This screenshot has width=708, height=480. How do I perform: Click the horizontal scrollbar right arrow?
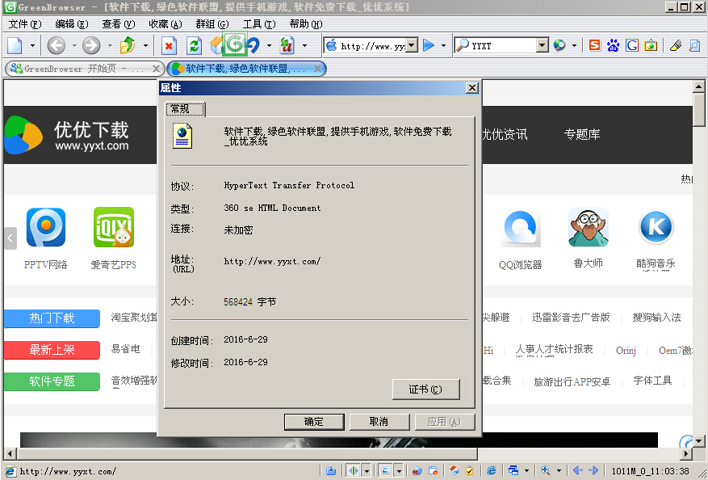(x=687, y=454)
